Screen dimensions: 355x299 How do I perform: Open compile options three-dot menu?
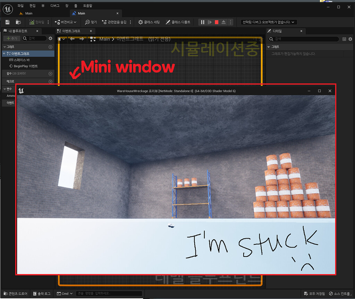[x=48, y=22]
